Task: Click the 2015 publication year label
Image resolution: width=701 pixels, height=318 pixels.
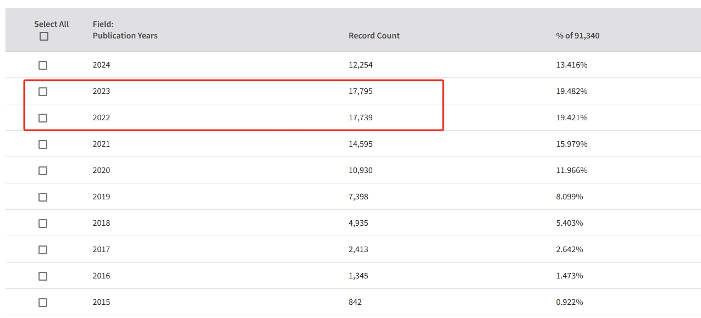Action: click(101, 302)
